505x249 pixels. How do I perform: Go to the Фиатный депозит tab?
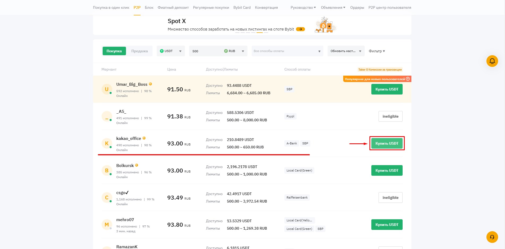173,7
